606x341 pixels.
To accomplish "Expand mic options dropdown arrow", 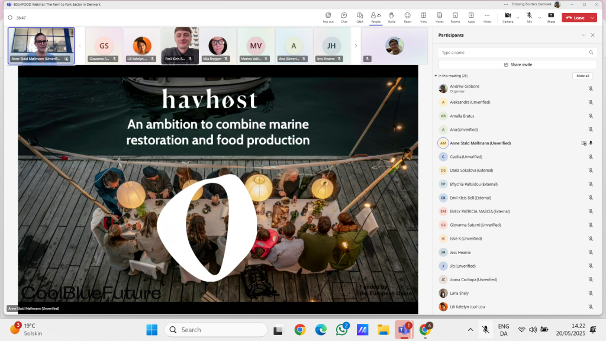I will 540,18.
